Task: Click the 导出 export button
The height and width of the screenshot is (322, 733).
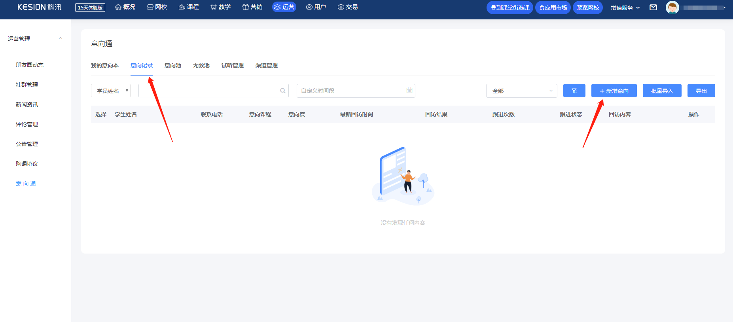Action: (x=701, y=91)
